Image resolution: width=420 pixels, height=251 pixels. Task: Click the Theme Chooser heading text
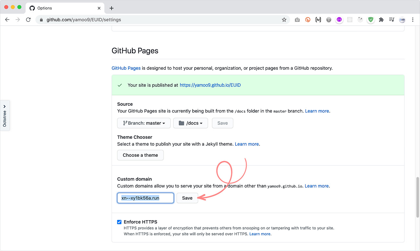tap(135, 137)
